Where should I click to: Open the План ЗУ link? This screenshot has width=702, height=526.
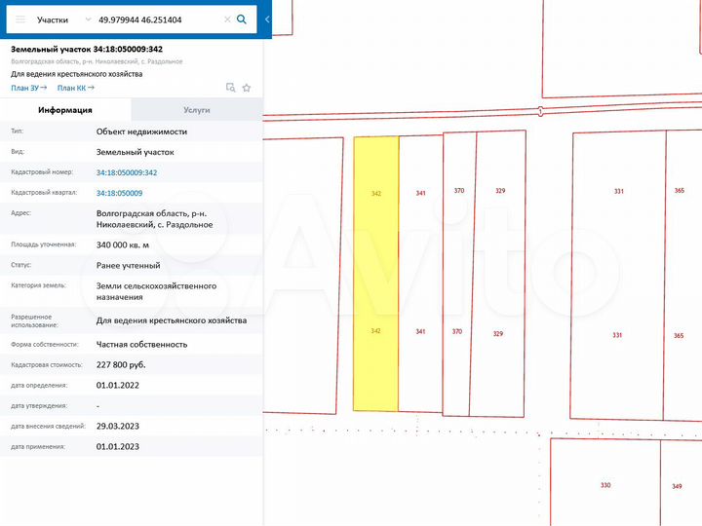point(28,88)
